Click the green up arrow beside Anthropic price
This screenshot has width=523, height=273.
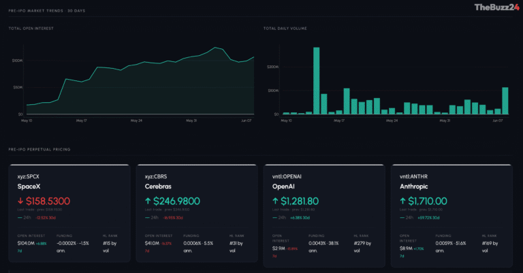(402, 201)
